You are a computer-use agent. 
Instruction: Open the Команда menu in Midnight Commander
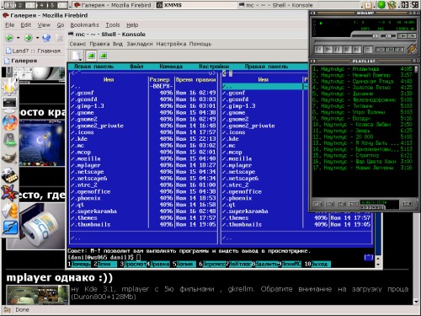click(171, 67)
